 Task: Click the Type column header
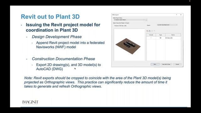pos(160,35)
